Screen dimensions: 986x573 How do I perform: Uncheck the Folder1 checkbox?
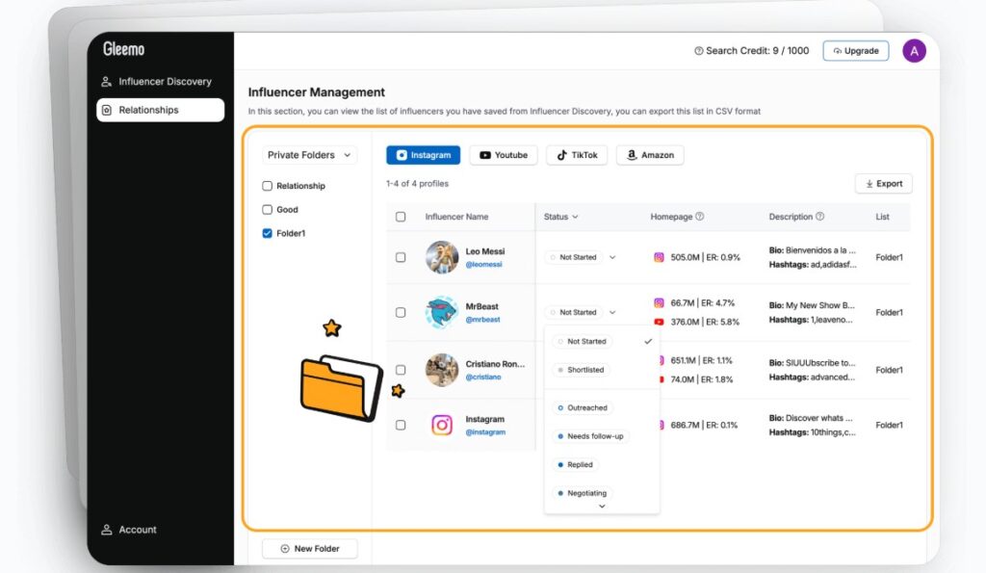[268, 233]
